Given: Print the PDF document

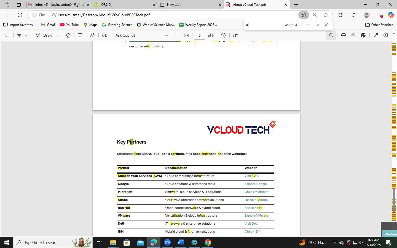Looking at the screenshot, I should (x=344, y=35).
